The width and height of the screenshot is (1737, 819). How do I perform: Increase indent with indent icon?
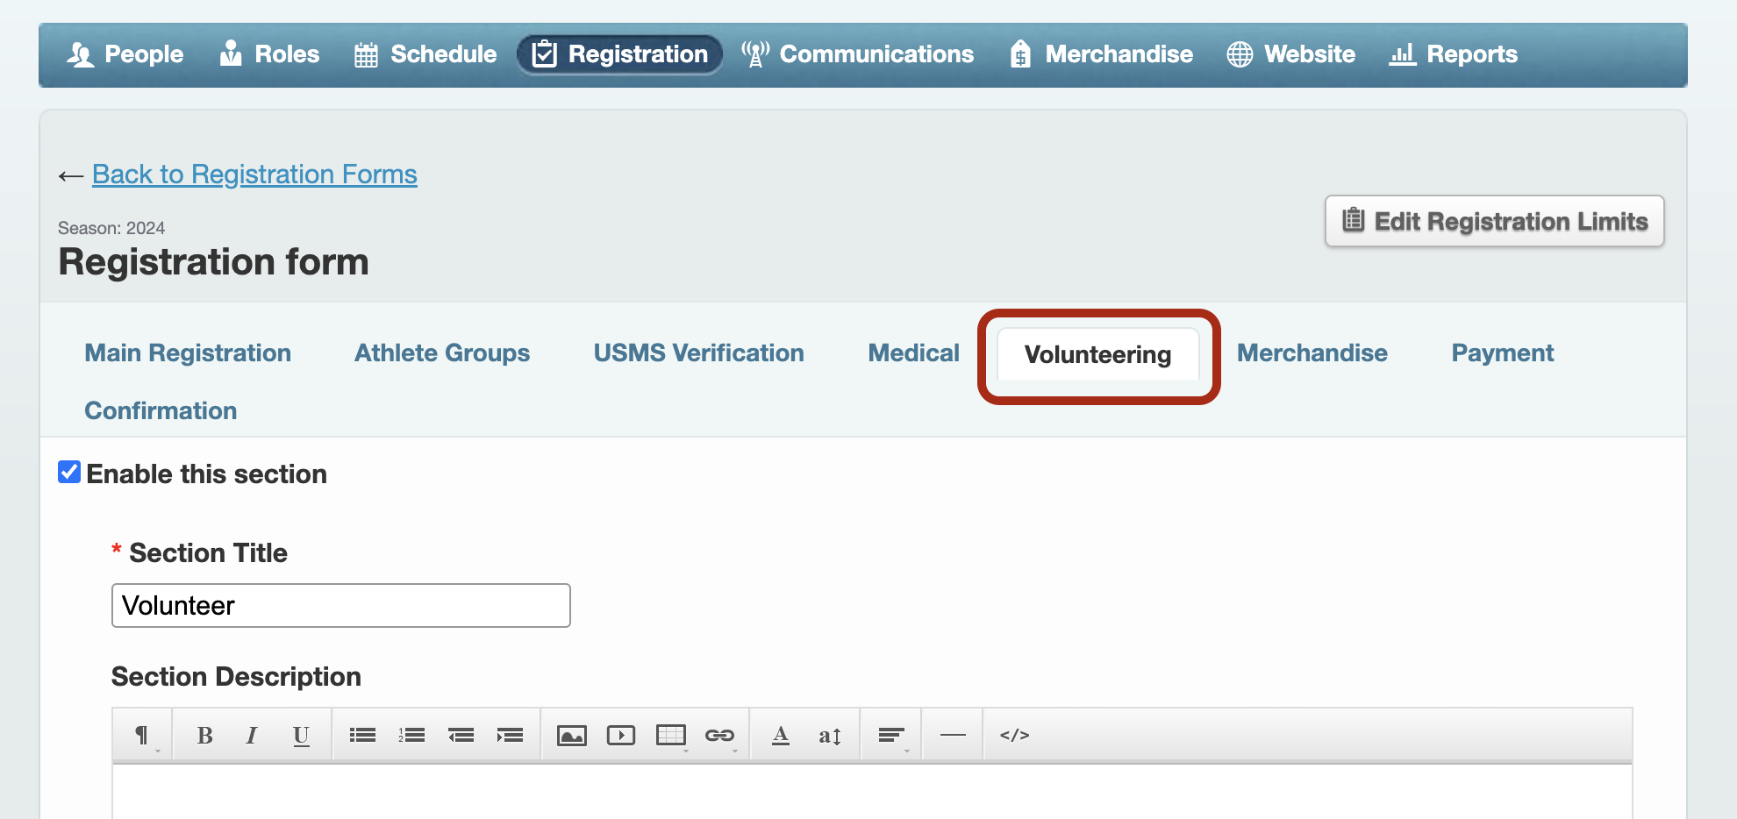click(510, 735)
